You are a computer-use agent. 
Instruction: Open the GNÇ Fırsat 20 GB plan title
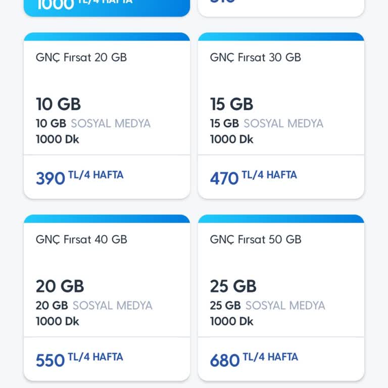pos(81,57)
